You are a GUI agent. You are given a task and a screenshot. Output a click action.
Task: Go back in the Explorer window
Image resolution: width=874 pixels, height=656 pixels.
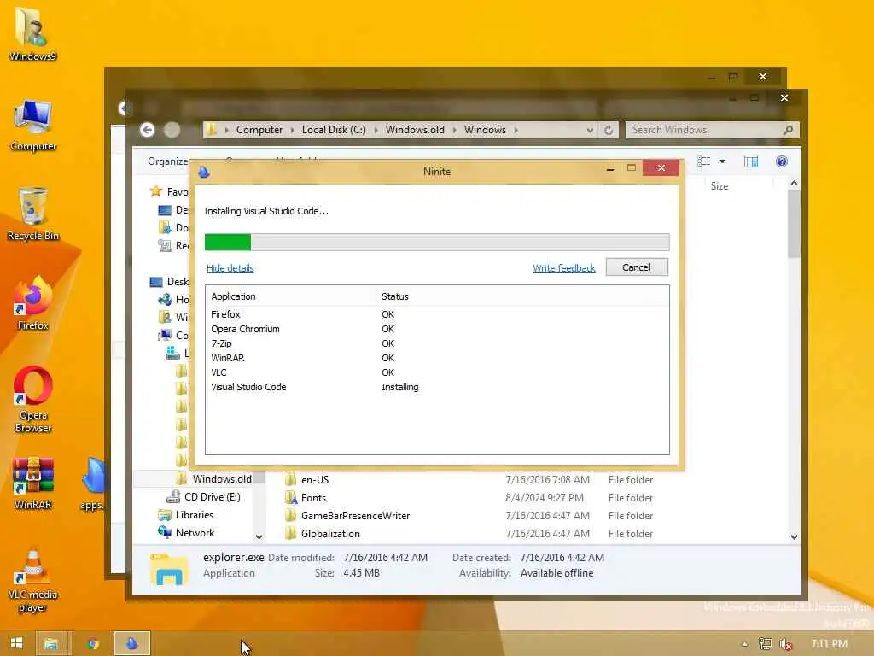(147, 130)
